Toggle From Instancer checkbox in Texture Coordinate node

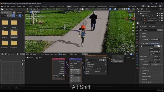(54, 78)
